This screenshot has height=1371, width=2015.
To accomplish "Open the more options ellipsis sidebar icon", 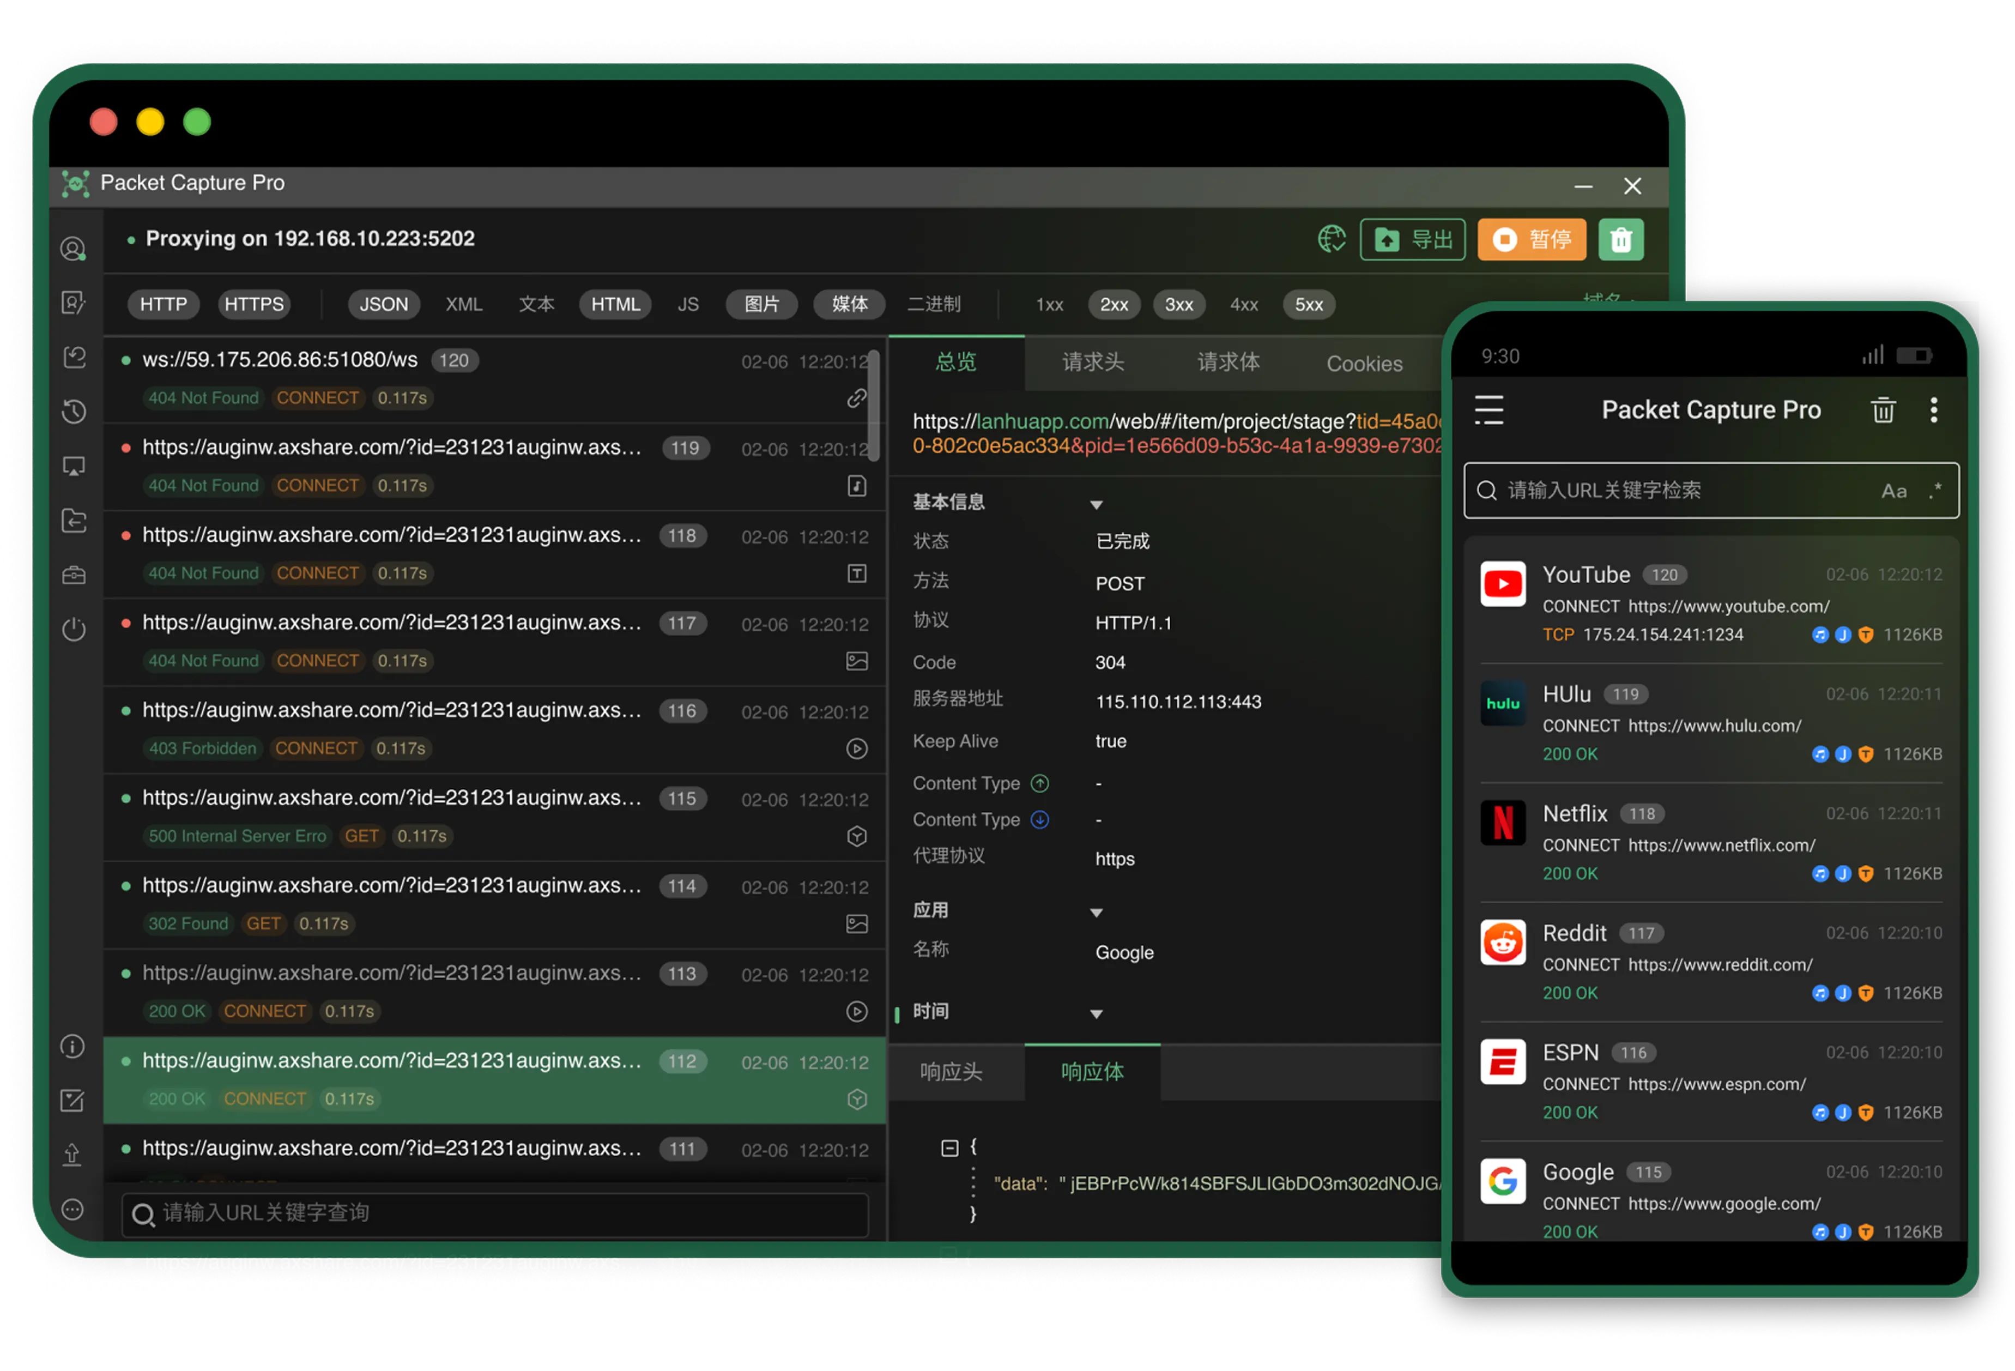I will 73,1210.
